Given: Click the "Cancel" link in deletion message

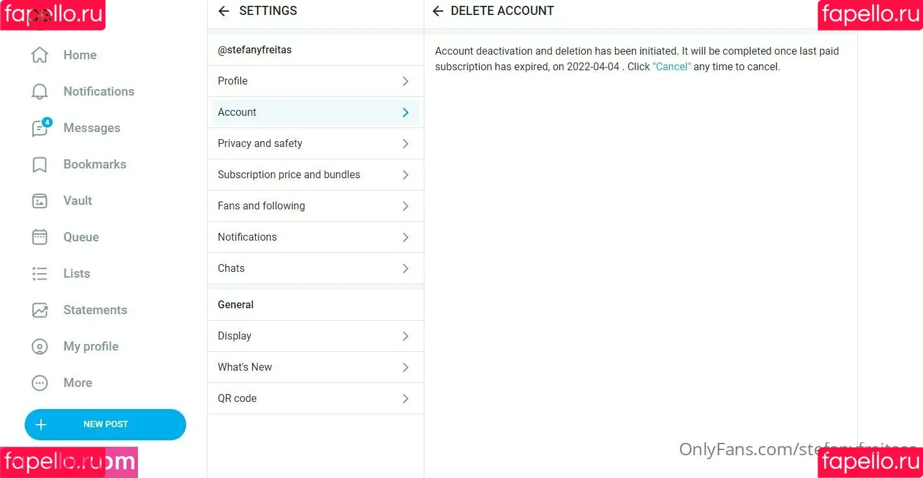Looking at the screenshot, I should pos(672,67).
